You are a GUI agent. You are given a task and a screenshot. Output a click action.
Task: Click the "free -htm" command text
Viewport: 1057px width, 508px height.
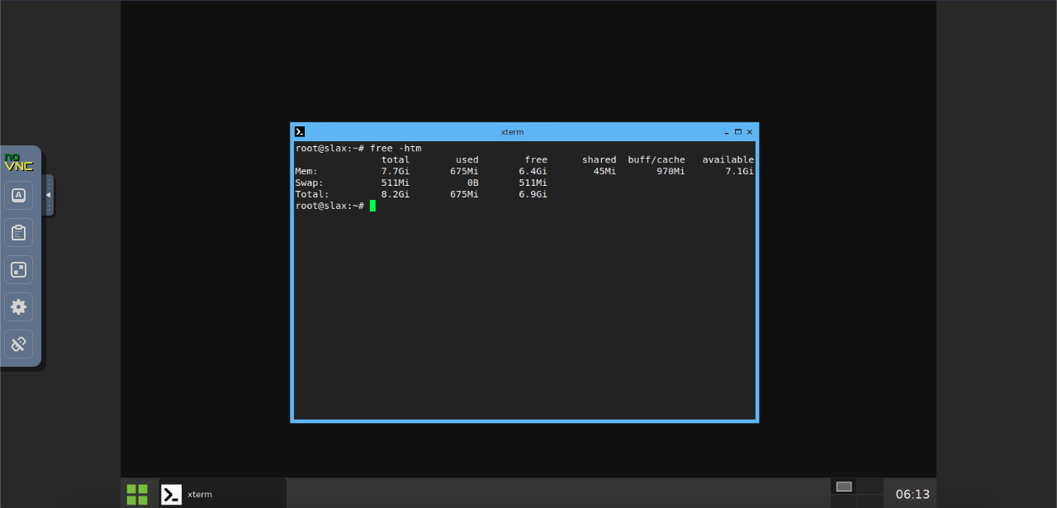click(396, 148)
